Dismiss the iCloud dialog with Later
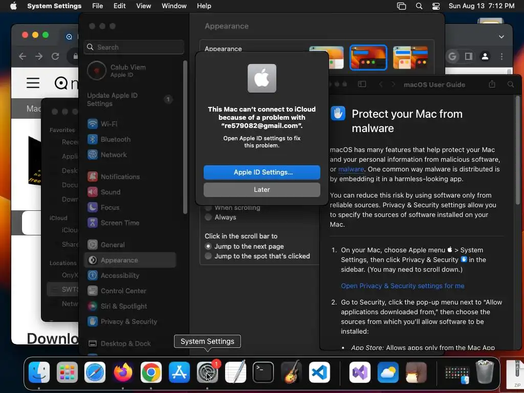This screenshot has height=393, width=524. (x=261, y=189)
